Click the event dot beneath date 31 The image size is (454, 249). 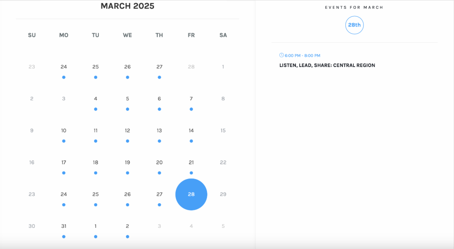[64, 237]
